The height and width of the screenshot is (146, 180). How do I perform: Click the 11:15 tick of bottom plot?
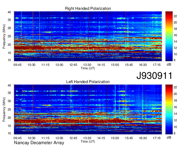(x=46, y=138)
